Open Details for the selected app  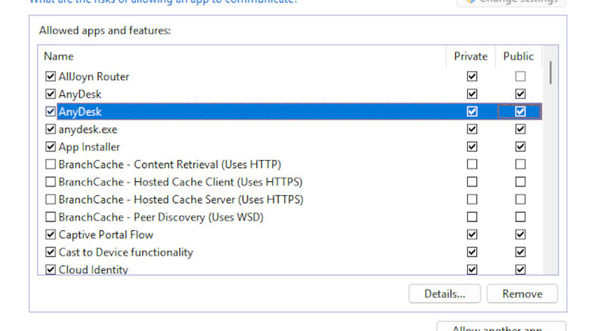coord(445,294)
